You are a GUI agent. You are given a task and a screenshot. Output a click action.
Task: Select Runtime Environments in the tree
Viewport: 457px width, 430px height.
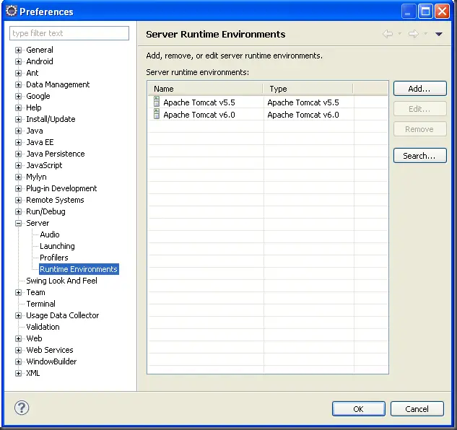[x=78, y=269]
